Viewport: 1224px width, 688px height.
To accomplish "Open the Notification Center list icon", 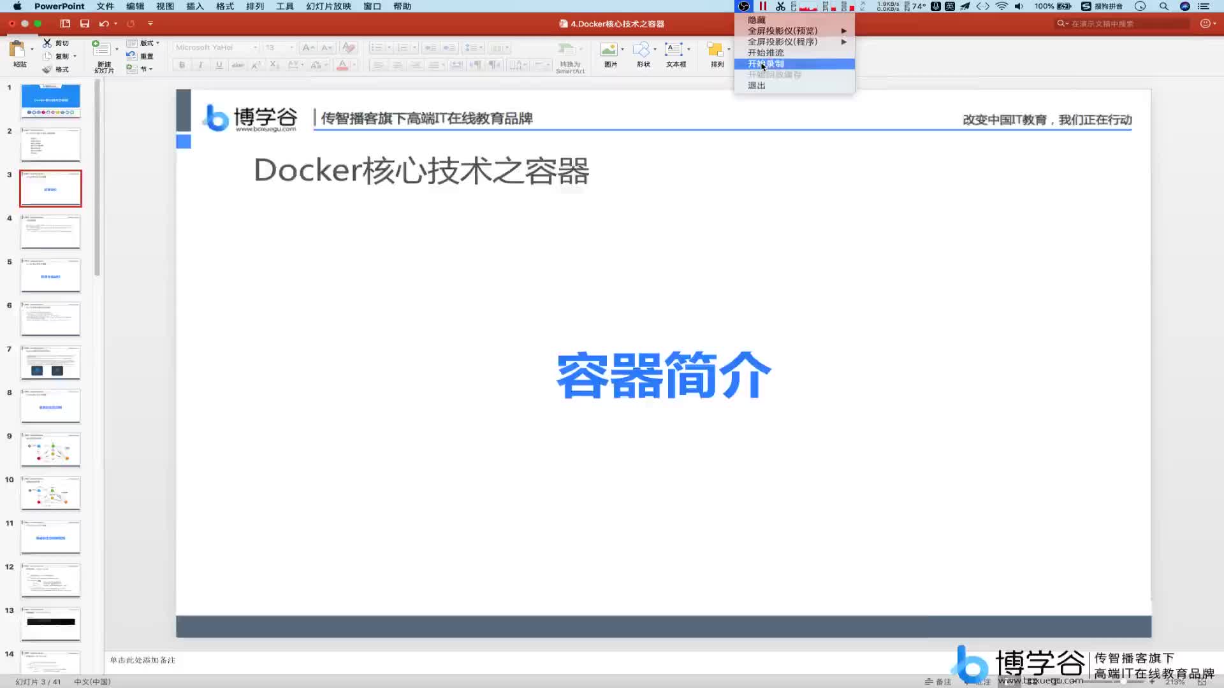I will pyautogui.click(x=1204, y=6).
